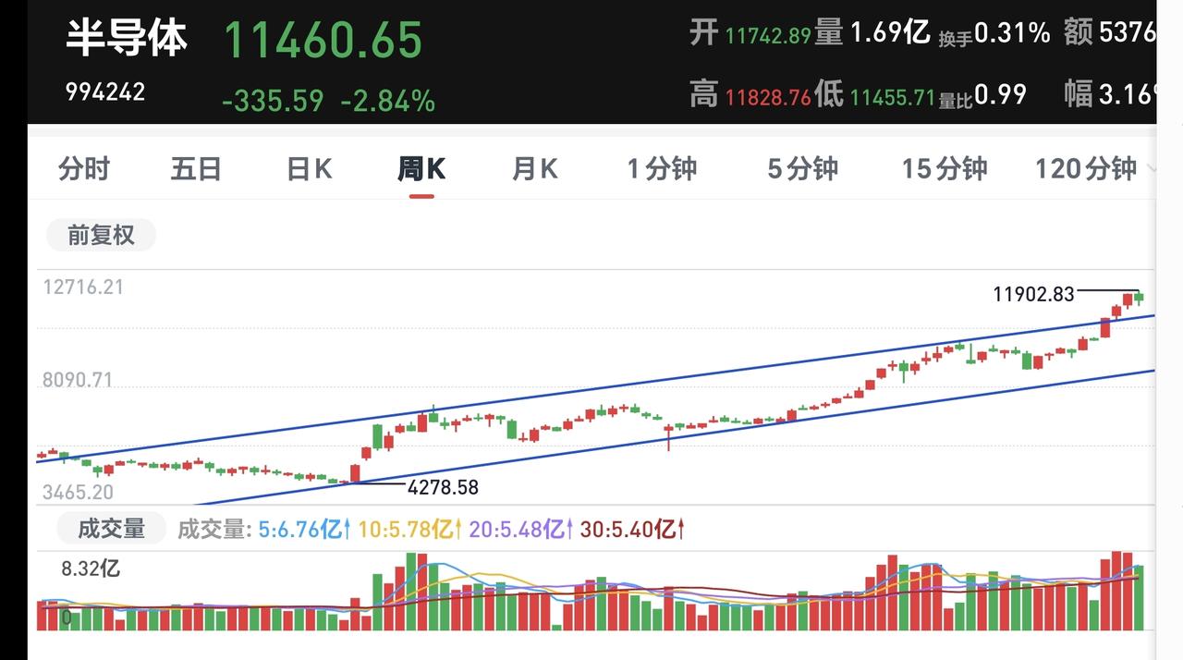Screen dimensions: 1183x660
Task: Click the turnover rate 0.31%
Action: pos(1013,33)
